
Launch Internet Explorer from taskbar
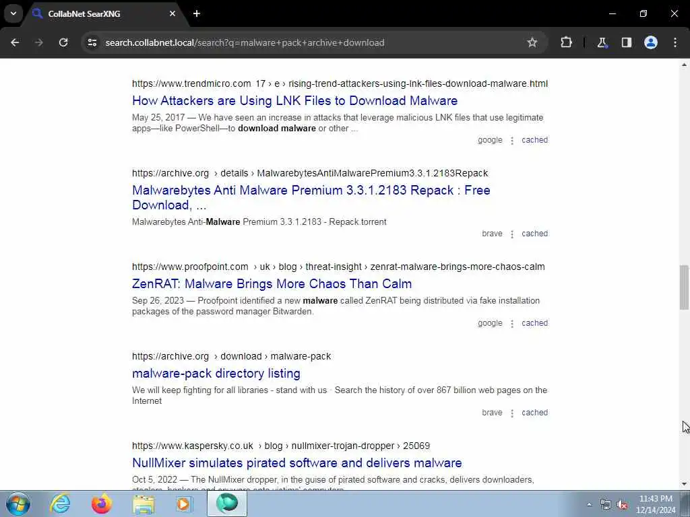click(x=60, y=504)
